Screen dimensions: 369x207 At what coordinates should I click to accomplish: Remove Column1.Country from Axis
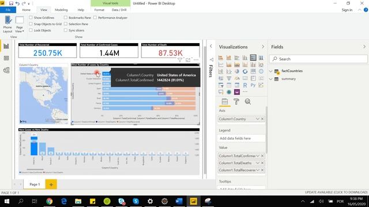pos(262,119)
